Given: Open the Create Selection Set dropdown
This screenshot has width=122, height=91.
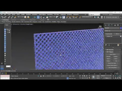Looking at the screenshot, I should pyautogui.click(x=87, y=17).
